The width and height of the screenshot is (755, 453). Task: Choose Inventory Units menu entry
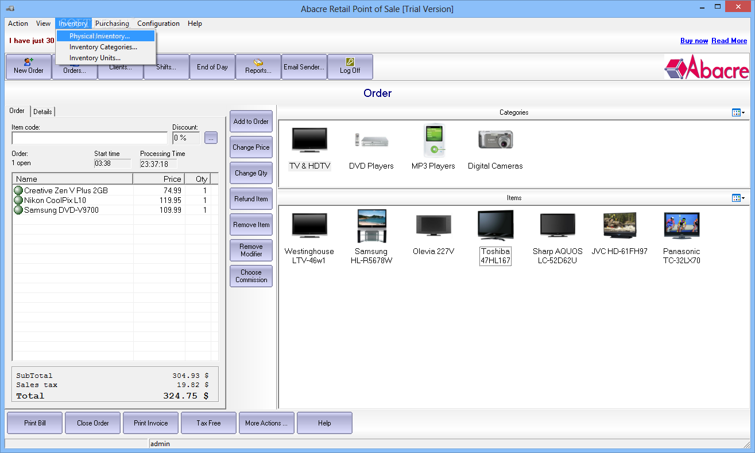pyautogui.click(x=106, y=58)
